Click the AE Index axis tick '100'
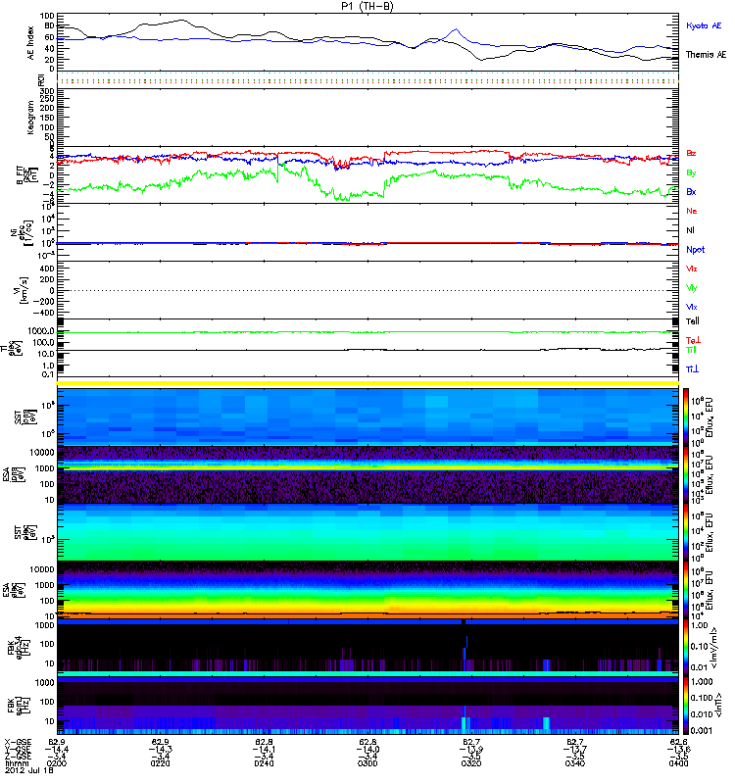Screen dimensions: 735x784 (x=47, y=17)
